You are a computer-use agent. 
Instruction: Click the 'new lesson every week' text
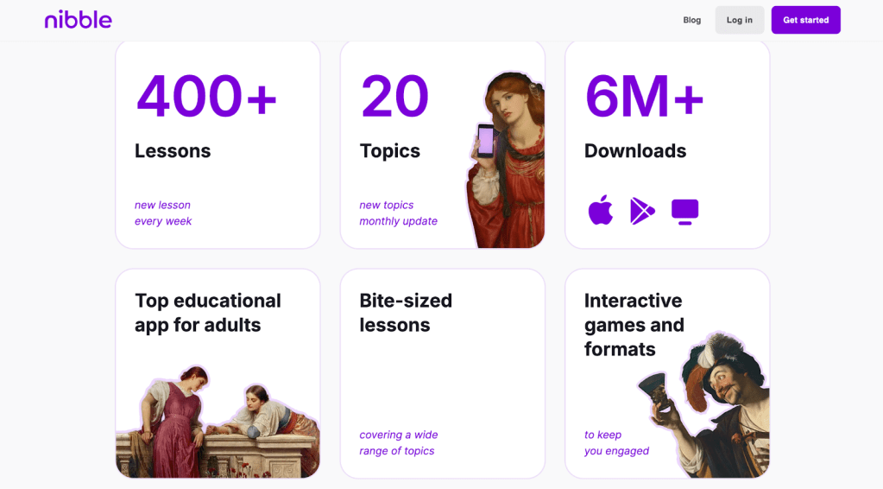click(163, 213)
